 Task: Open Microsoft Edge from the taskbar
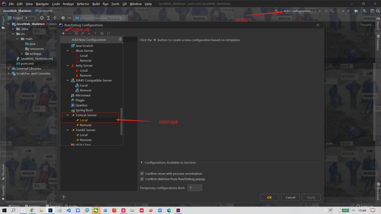tap(169, 210)
